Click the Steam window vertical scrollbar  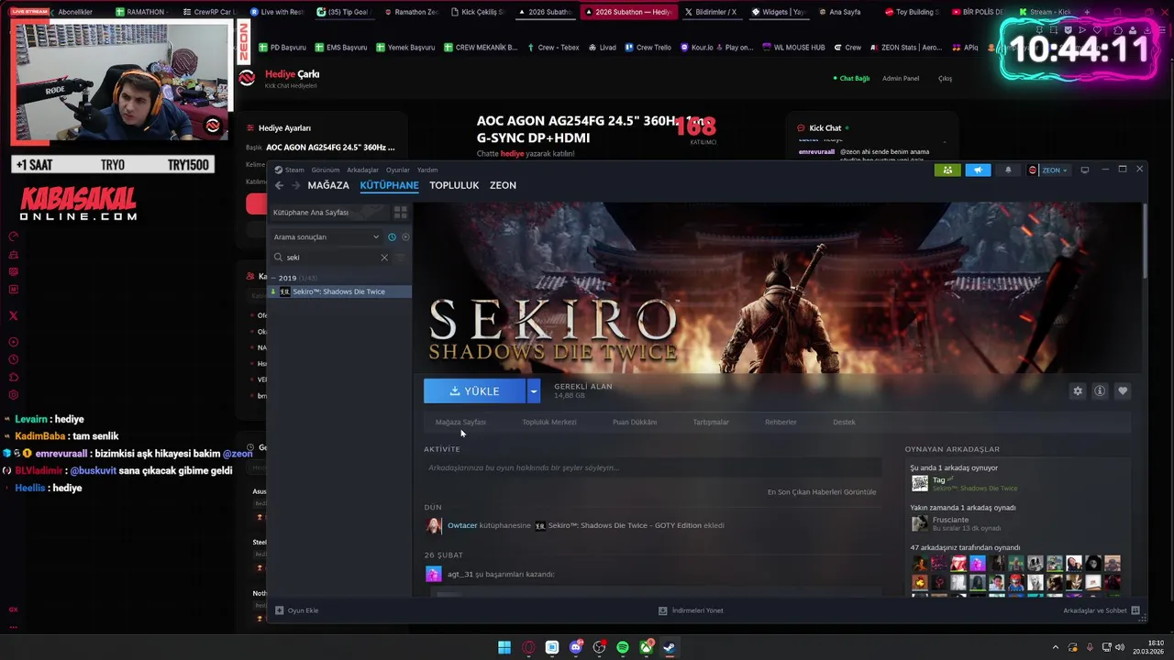[x=1145, y=243]
